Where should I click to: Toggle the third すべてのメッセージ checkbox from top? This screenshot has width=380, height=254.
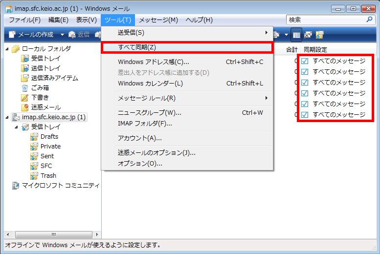point(305,83)
